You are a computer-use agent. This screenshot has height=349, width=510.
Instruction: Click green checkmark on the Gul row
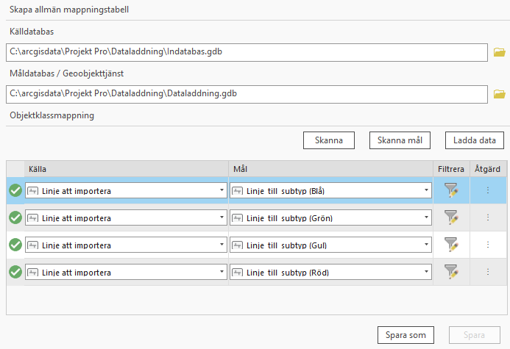pyautogui.click(x=15, y=245)
